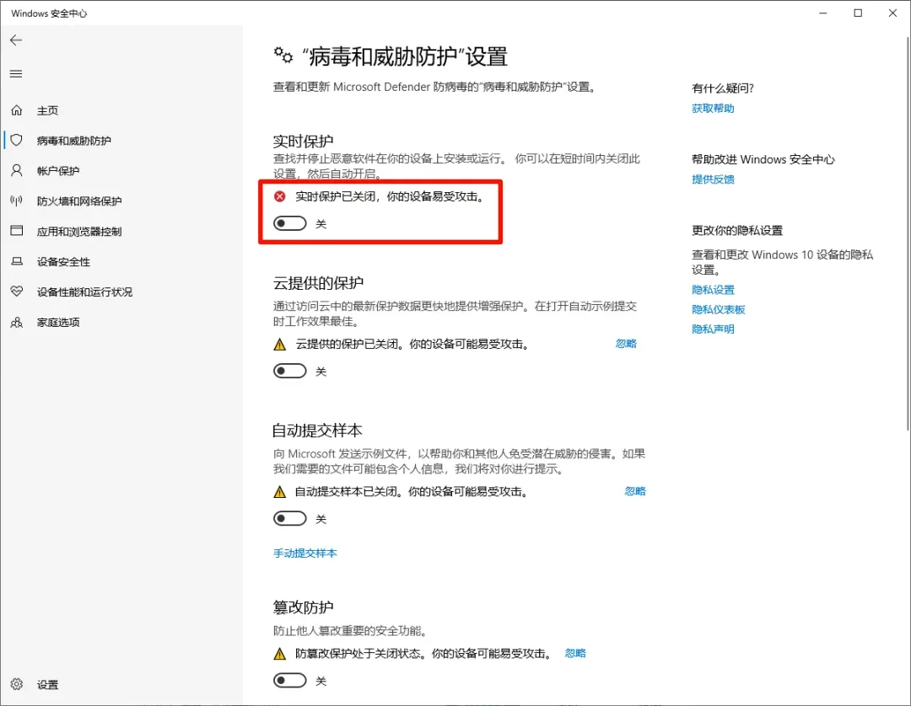911x706 pixels.
Task: Open the 防火墙和网络保护 sidebar item
Action: coord(121,201)
